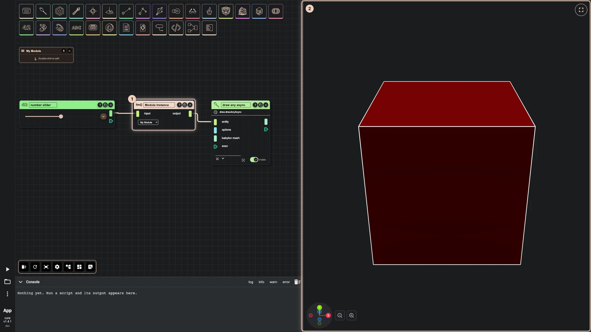Open the plane with axis tool category

tap(110, 11)
